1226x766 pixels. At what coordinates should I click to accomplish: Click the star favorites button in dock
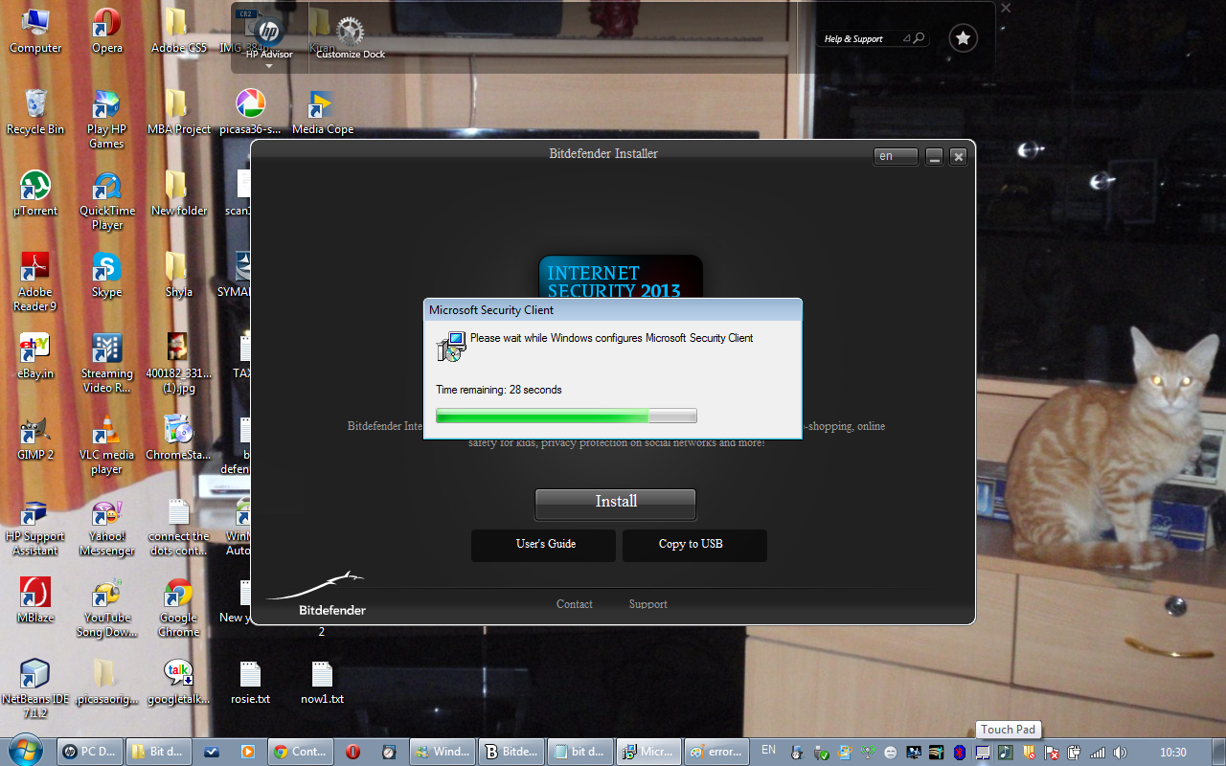pos(964,38)
